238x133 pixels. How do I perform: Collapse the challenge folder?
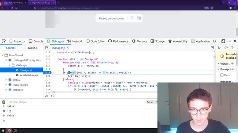click(10, 65)
